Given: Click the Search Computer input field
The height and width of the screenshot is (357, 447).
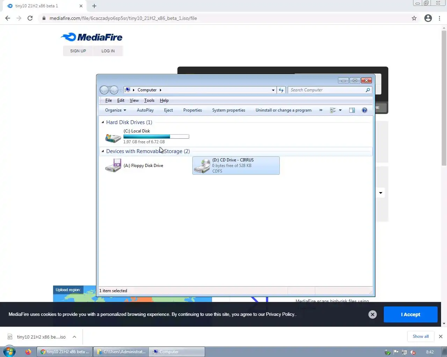Looking at the screenshot, I should click(x=327, y=90).
